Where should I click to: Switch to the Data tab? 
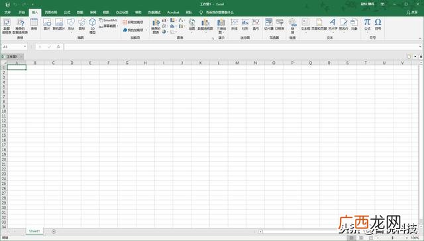80,13
